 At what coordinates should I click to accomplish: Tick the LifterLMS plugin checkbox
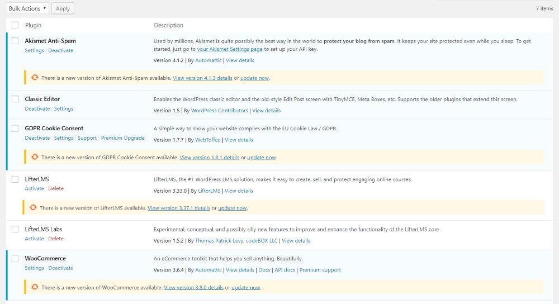pos(15,179)
